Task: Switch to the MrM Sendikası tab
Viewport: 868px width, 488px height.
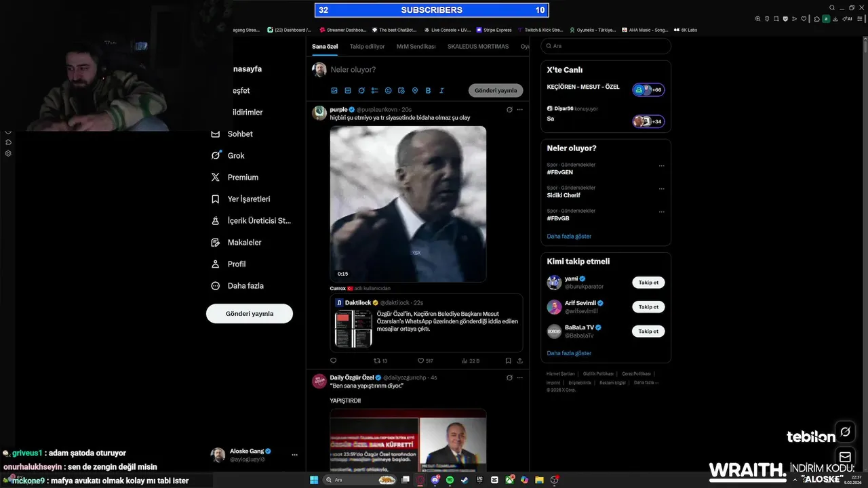Action: [416, 46]
